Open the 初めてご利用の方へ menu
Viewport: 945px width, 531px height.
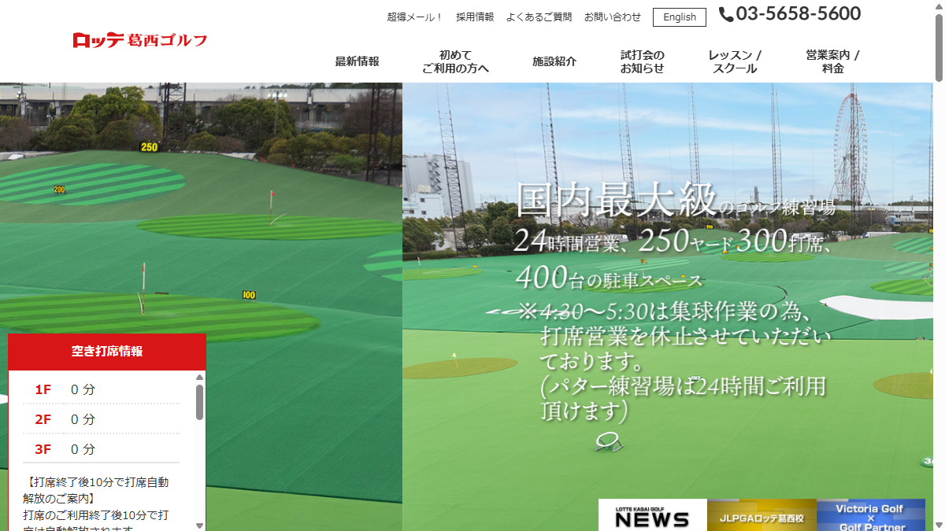point(455,61)
